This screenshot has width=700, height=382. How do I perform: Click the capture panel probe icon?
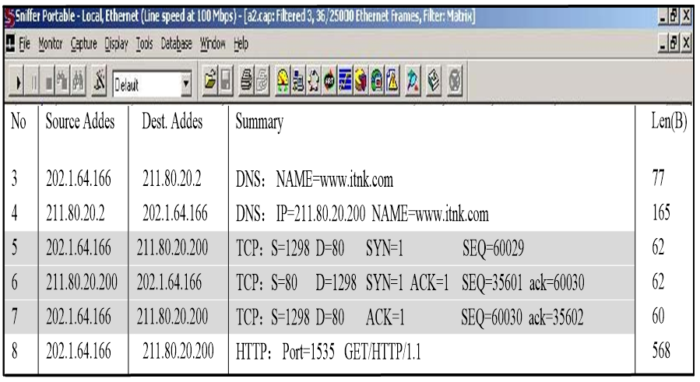[x=413, y=81]
